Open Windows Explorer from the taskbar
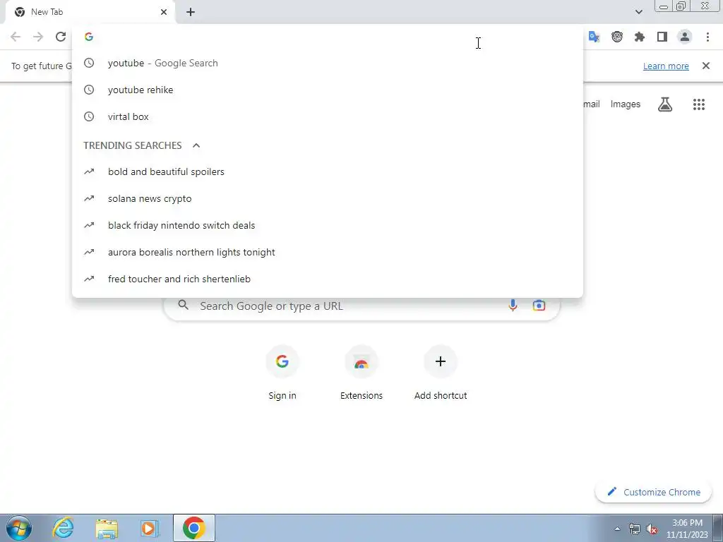The image size is (723, 542). [x=107, y=528]
